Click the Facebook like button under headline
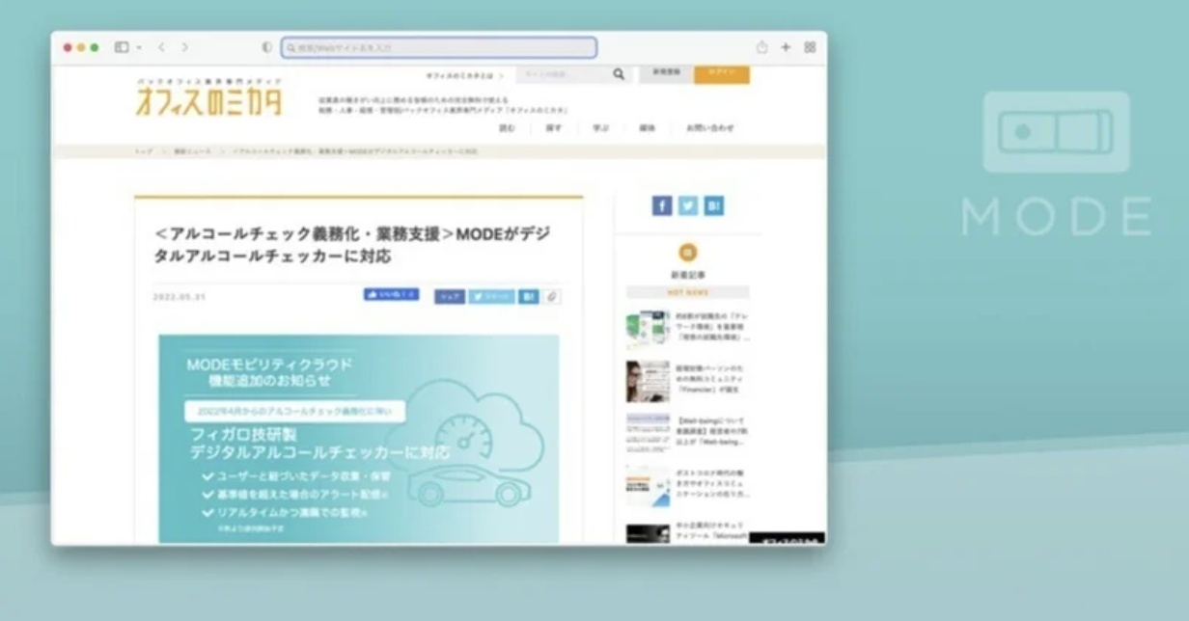1189x621 pixels. pos(391,295)
